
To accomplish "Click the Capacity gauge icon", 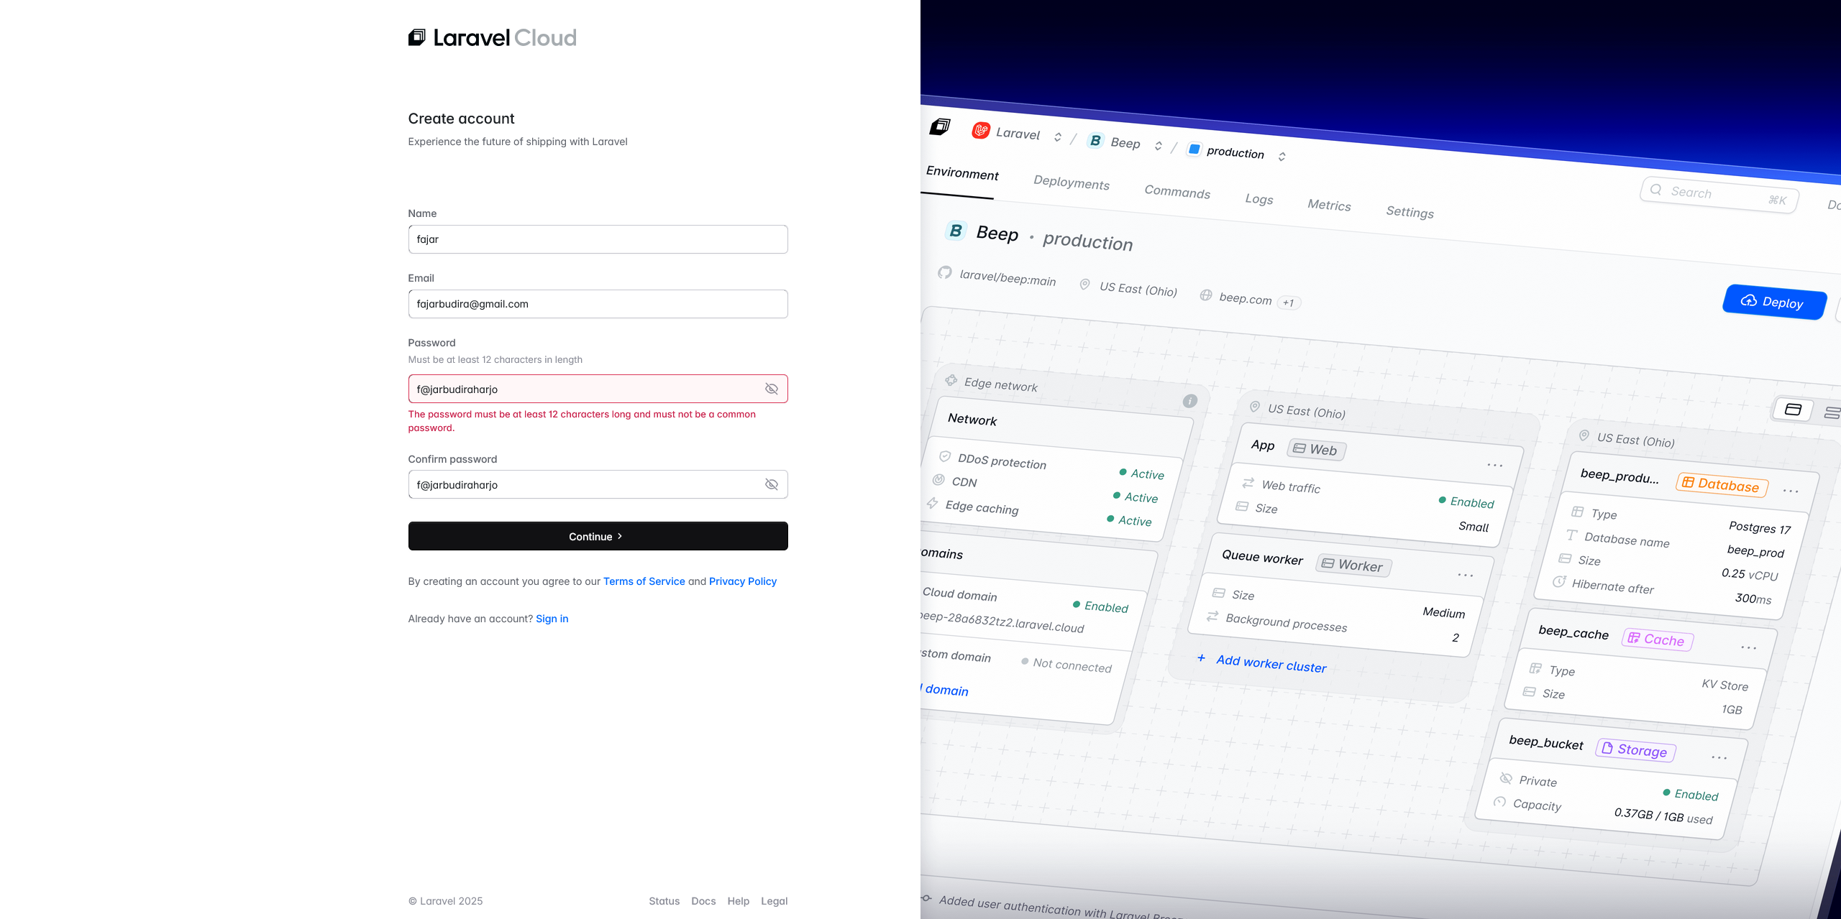I will pos(1499,801).
